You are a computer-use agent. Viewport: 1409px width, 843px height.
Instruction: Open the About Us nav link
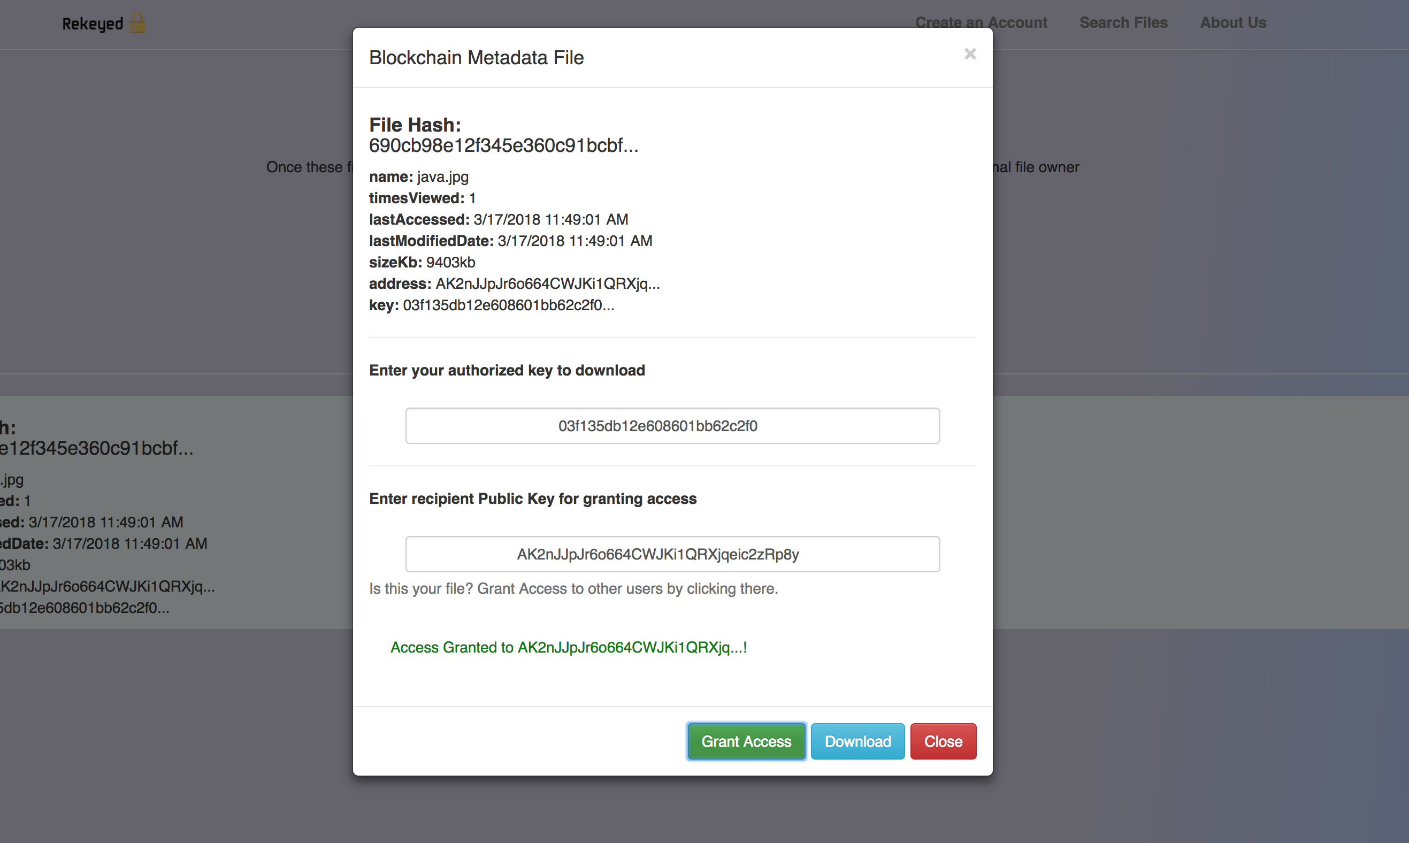1232,22
